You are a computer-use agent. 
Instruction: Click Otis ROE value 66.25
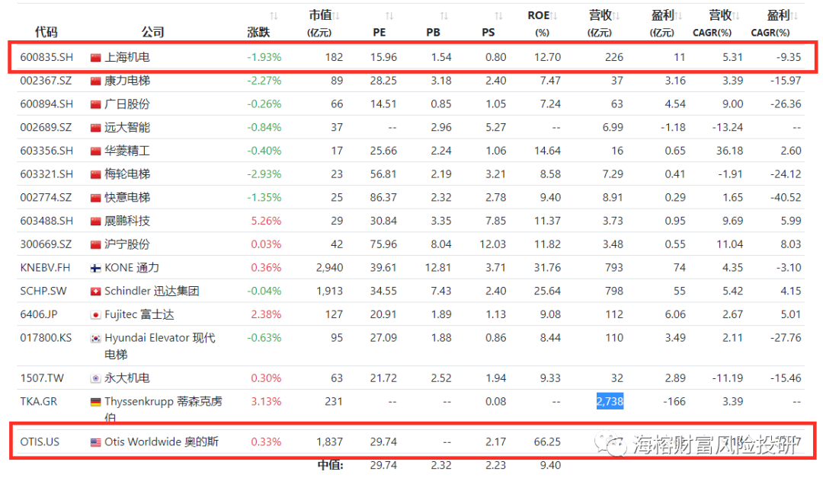[x=547, y=441]
